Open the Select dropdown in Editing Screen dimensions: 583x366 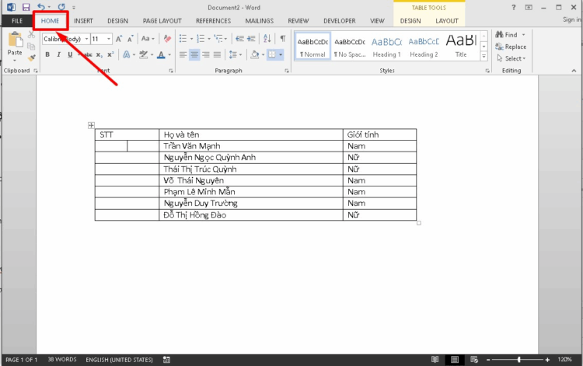pos(514,58)
